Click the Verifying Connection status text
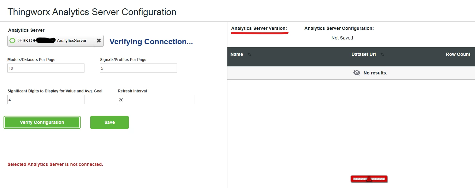The height and width of the screenshot is (188, 475). pos(151,42)
